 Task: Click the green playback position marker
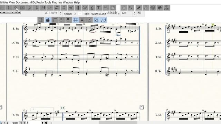pos(213,25)
